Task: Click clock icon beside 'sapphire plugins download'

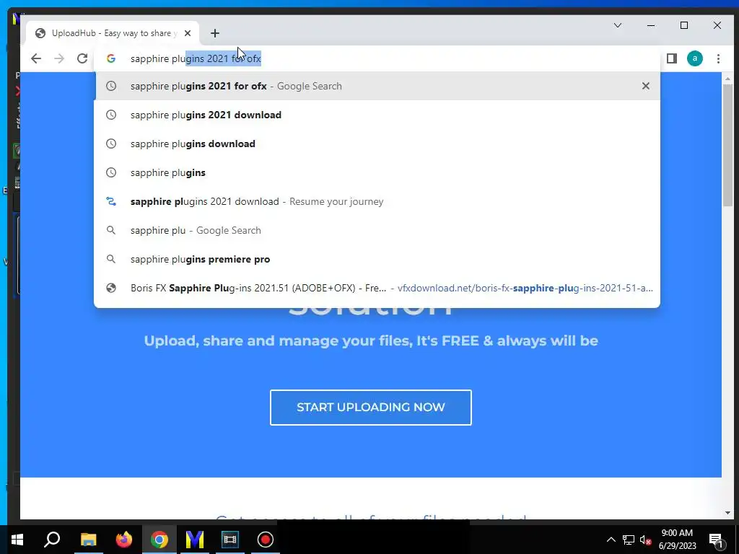Action: (110, 144)
